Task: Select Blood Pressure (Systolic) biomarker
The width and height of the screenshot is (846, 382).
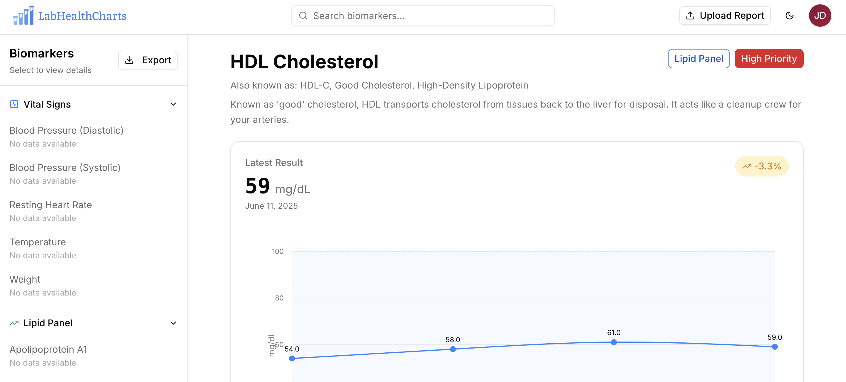Action: click(x=65, y=167)
